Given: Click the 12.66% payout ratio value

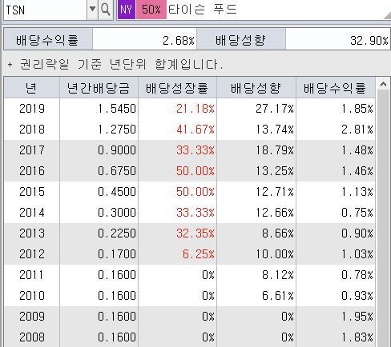Looking at the screenshot, I should [x=274, y=213].
